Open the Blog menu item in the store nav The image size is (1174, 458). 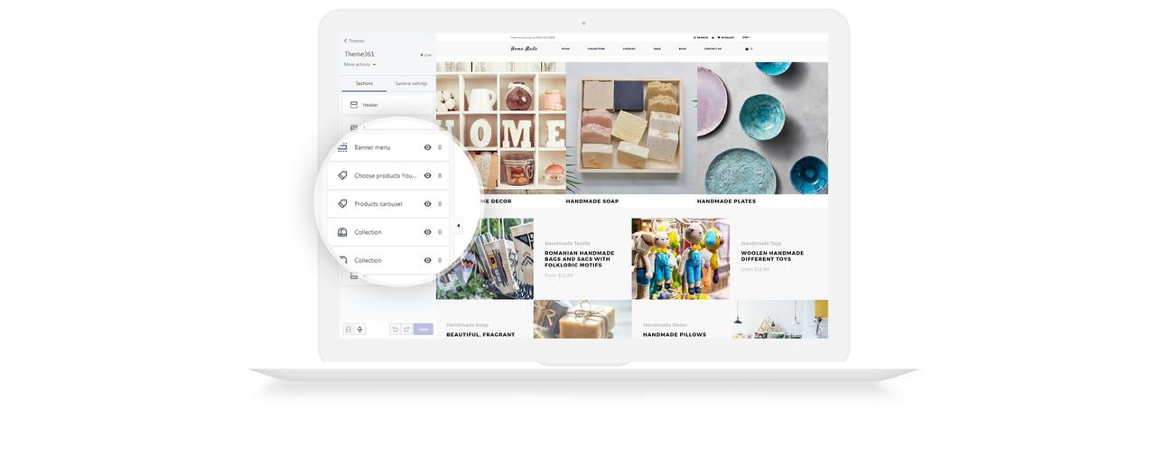[x=683, y=49]
